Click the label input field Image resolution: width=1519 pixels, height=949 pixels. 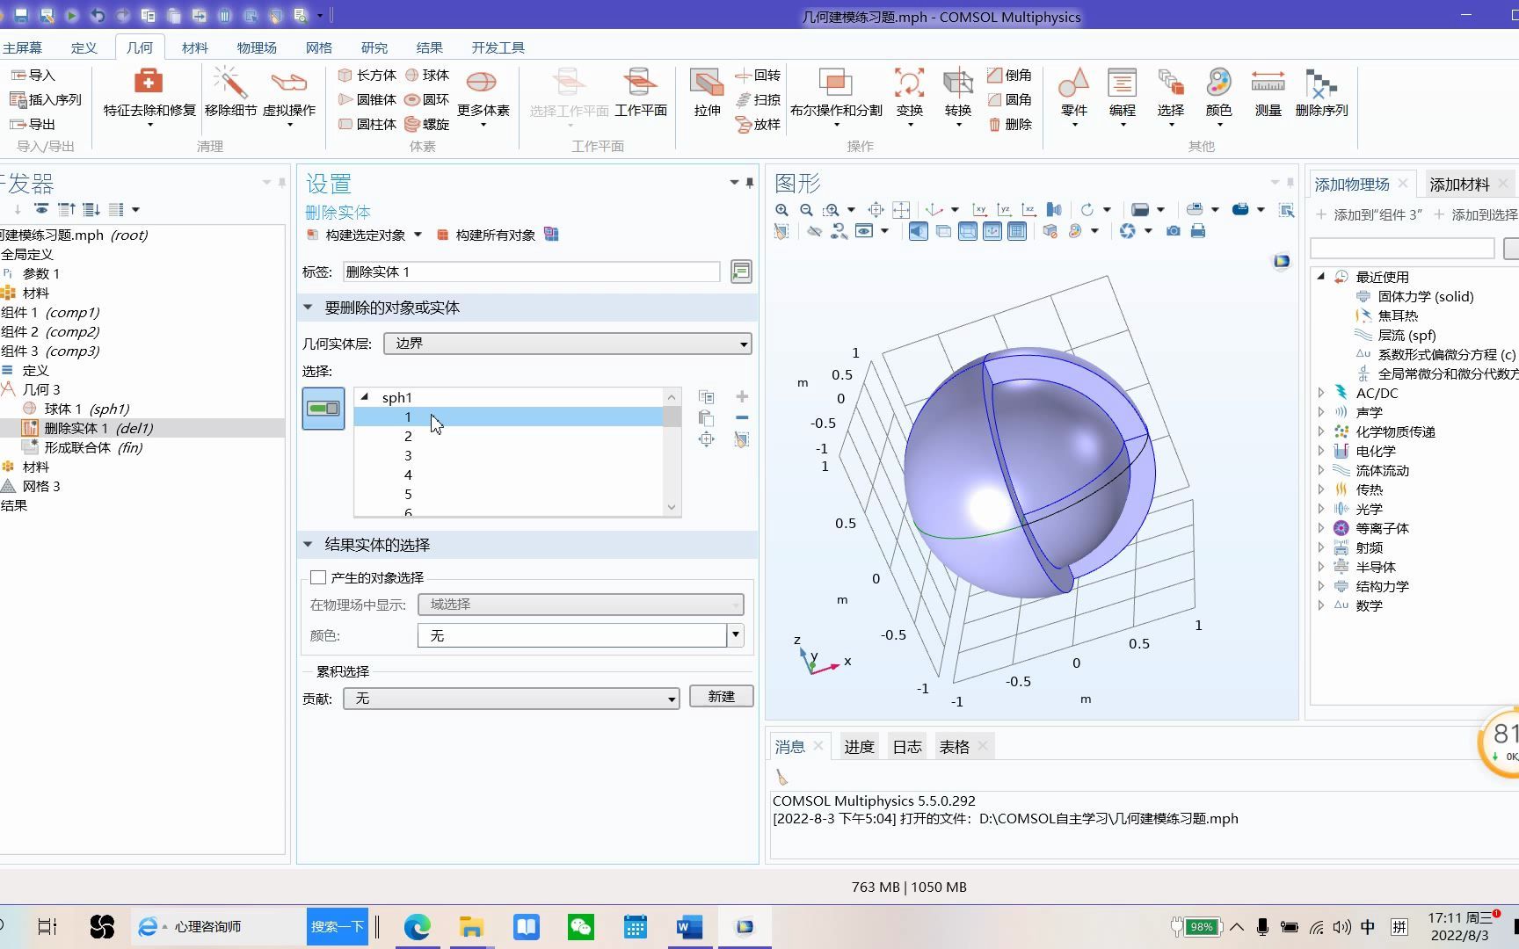pyautogui.click(x=531, y=272)
